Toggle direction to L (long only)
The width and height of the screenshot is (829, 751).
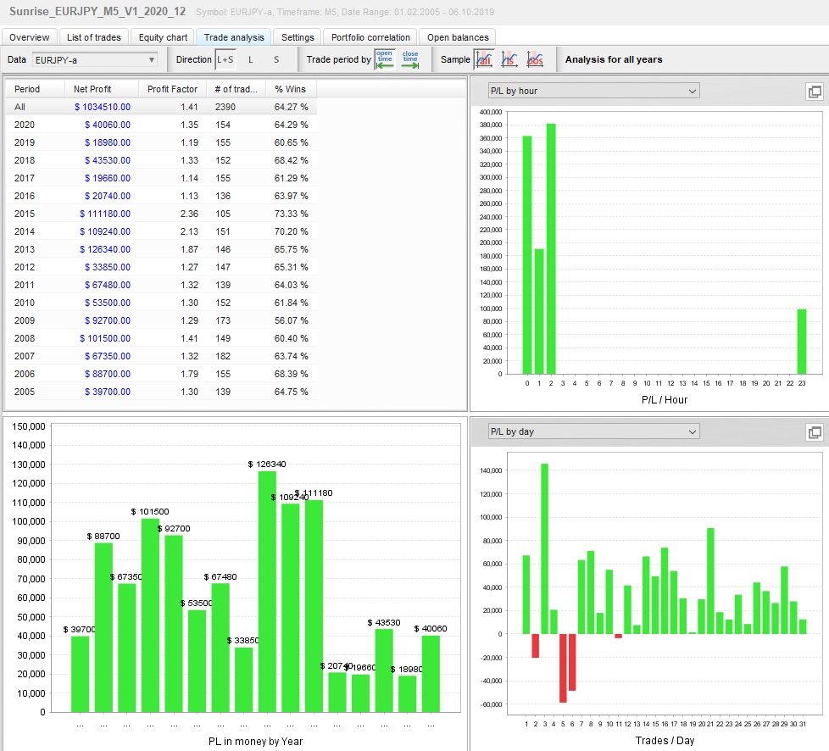tap(250, 59)
